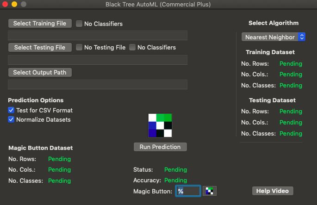Screen dimensions: 317x205
Task: Start the analysis with Run Prediction
Action: coord(160,147)
